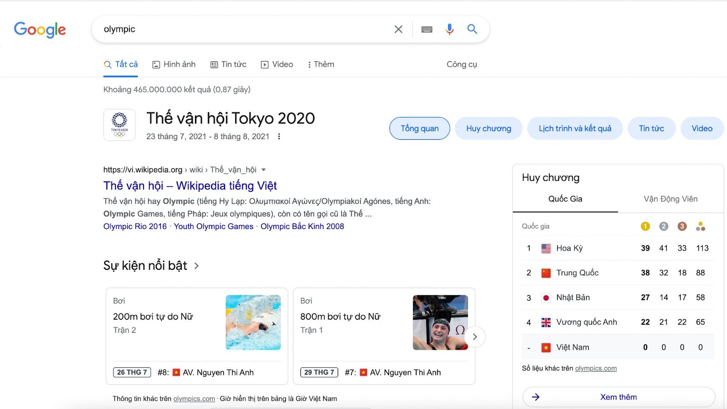The image size is (727, 409).
Task: Open the Thêm more menu
Action: (321, 64)
